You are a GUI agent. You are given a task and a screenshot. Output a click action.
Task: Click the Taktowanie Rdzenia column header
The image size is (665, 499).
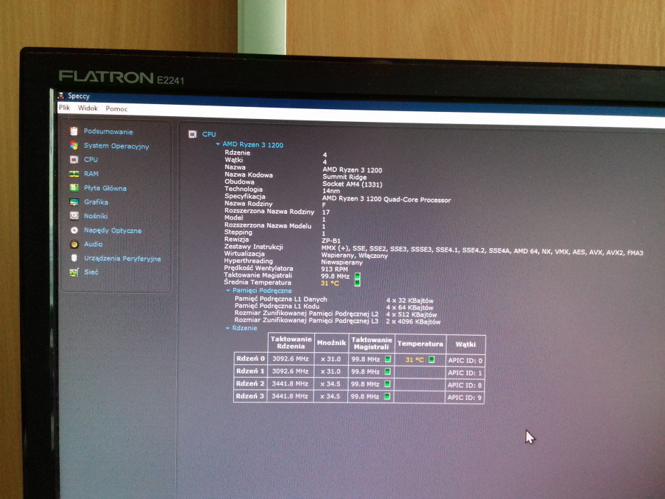click(291, 342)
